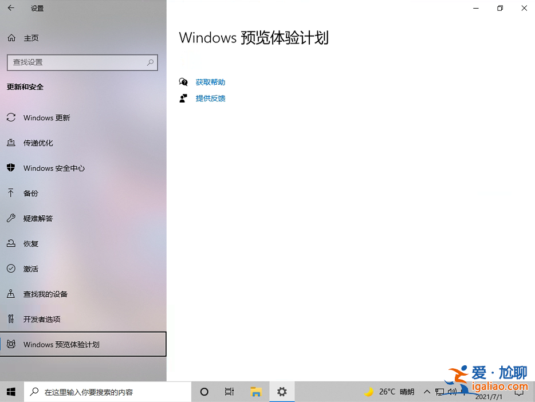Image resolution: width=535 pixels, height=402 pixels.
Task: Click the network icon in the system tray
Action: point(440,392)
